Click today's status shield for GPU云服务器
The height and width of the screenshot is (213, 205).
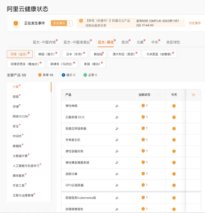pos(174,185)
